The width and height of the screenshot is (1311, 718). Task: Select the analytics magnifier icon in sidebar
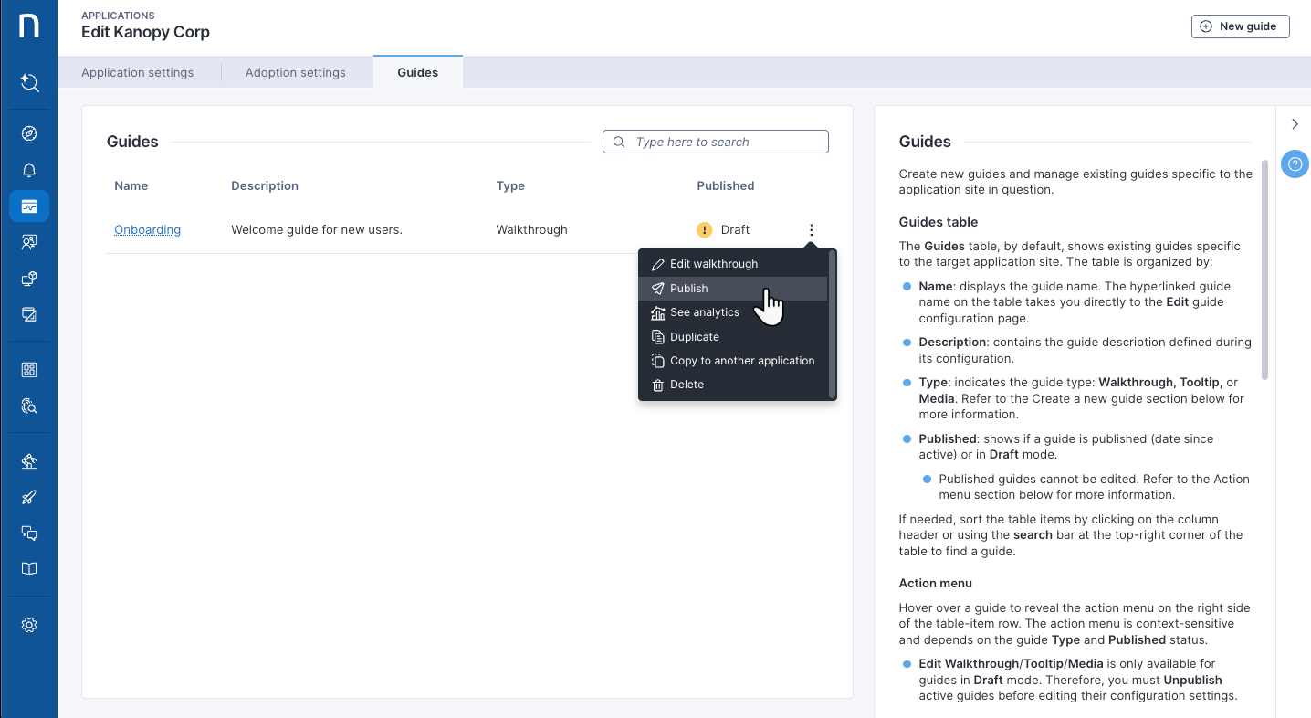pyautogui.click(x=29, y=405)
